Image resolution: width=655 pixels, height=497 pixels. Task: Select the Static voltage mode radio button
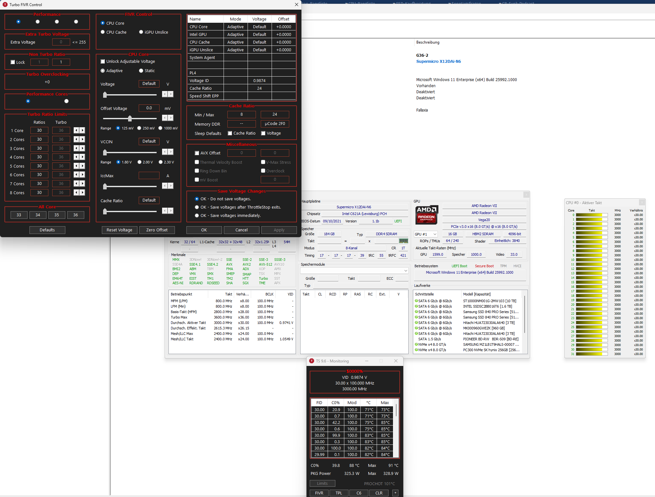click(141, 70)
